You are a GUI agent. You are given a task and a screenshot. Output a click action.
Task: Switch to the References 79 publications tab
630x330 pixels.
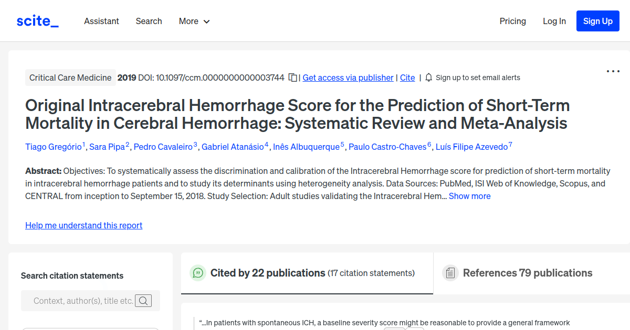(528, 273)
